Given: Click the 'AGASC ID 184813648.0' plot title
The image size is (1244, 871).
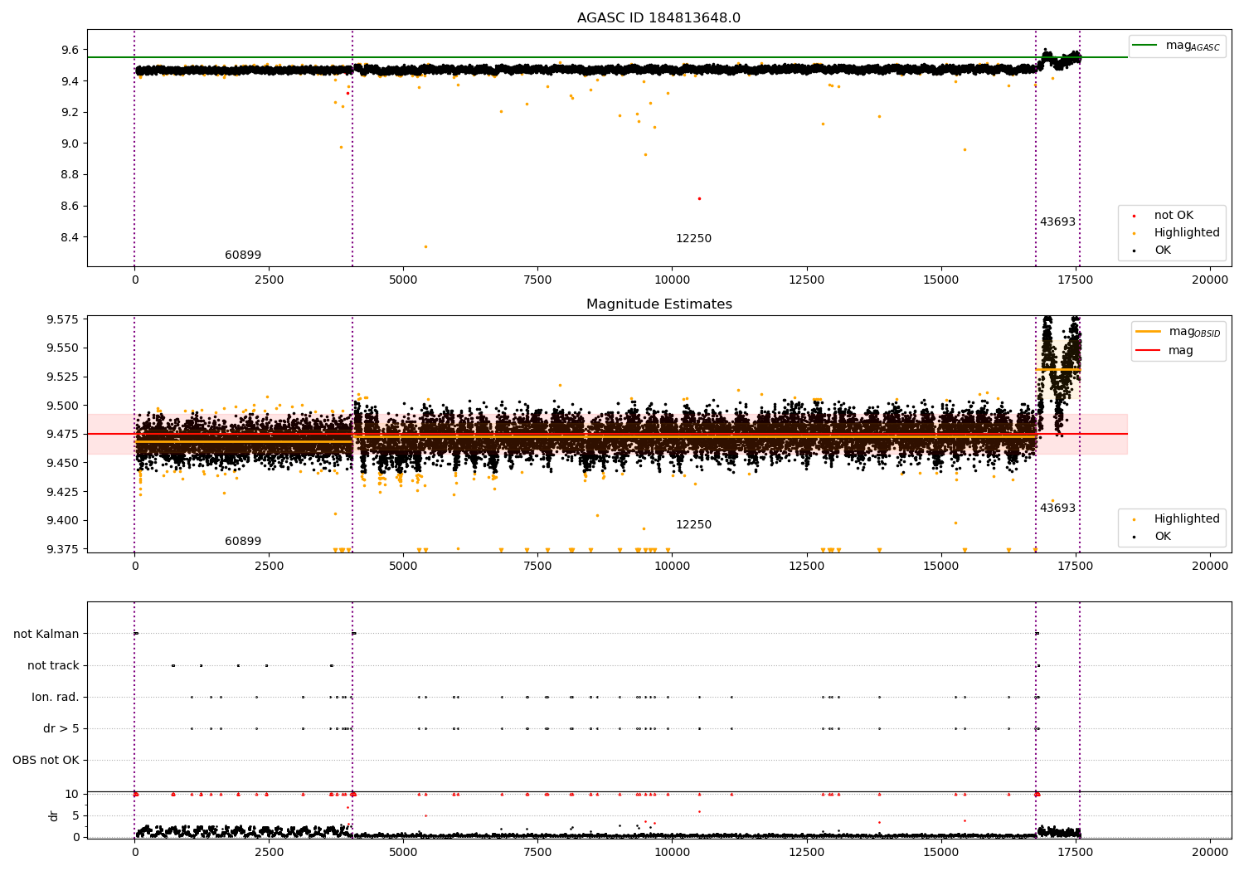Looking at the screenshot, I should [658, 18].
